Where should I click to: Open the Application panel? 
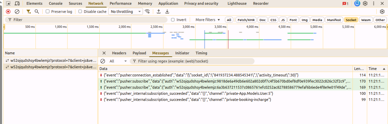(x=168, y=3)
